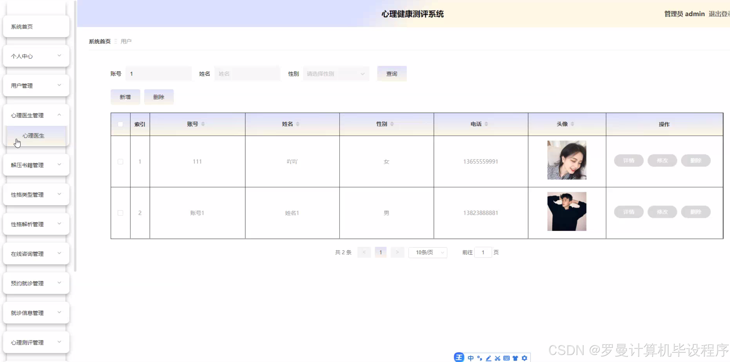730x362 pixels.
Task: Open the IME settings gear icon
Action: coord(525,358)
